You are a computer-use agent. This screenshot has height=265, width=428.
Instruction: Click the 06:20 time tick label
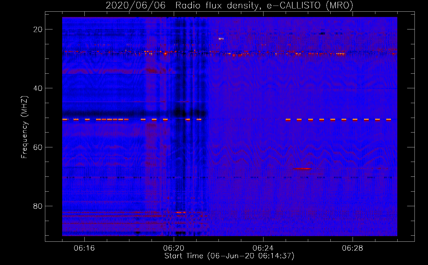[x=174, y=248]
